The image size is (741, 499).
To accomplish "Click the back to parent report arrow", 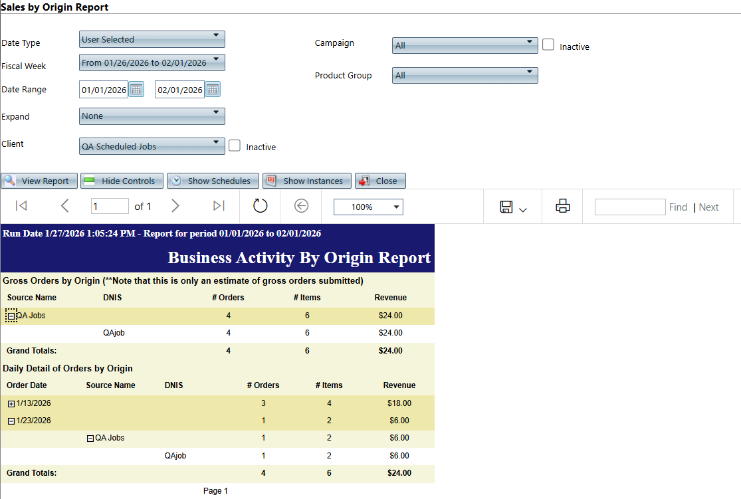I will (301, 206).
